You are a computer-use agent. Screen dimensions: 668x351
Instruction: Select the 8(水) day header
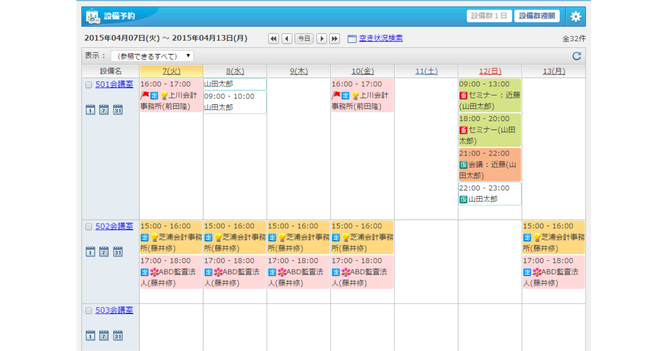point(235,72)
